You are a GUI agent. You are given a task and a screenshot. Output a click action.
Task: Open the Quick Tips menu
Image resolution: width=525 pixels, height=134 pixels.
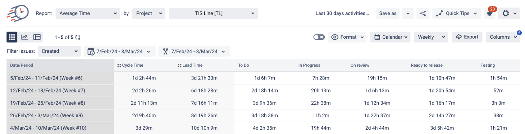(x=456, y=13)
